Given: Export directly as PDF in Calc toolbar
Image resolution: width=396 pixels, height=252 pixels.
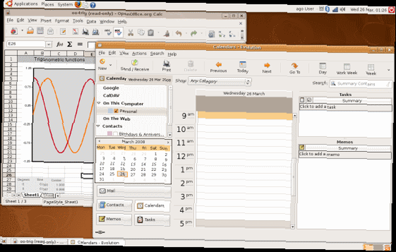Looking at the screenshot, I should pyautogui.click(x=75, y=32).
